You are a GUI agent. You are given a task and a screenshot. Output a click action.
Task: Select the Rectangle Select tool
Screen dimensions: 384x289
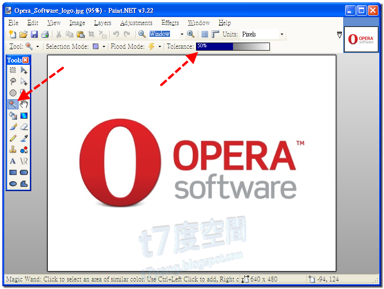click(x=13, y=70)
